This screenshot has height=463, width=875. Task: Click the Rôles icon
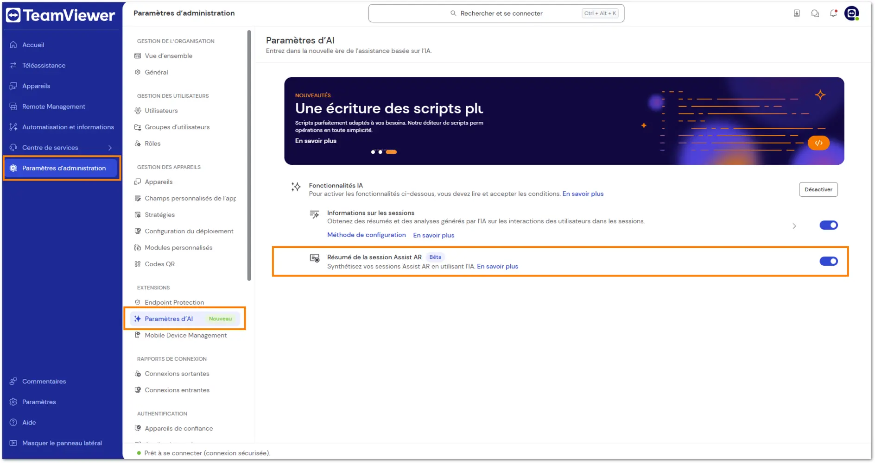click(138, 144)
